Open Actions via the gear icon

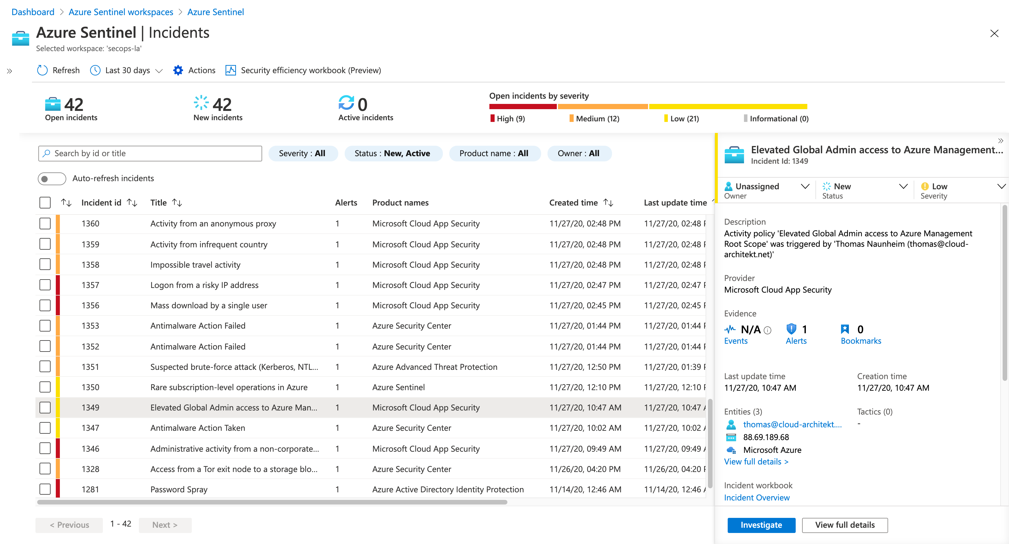(179, 71)
